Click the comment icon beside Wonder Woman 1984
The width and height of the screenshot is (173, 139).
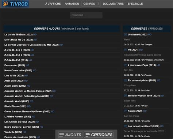[x=126, y=95]
